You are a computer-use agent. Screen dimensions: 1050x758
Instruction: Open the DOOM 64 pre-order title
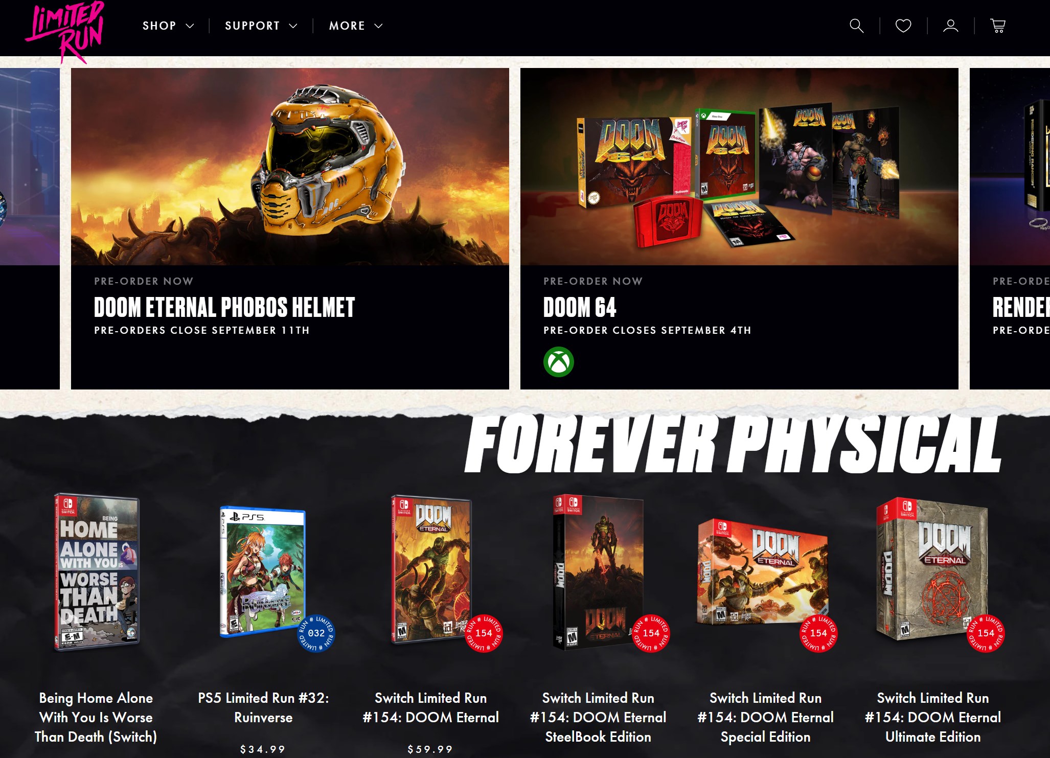point(580,307)
